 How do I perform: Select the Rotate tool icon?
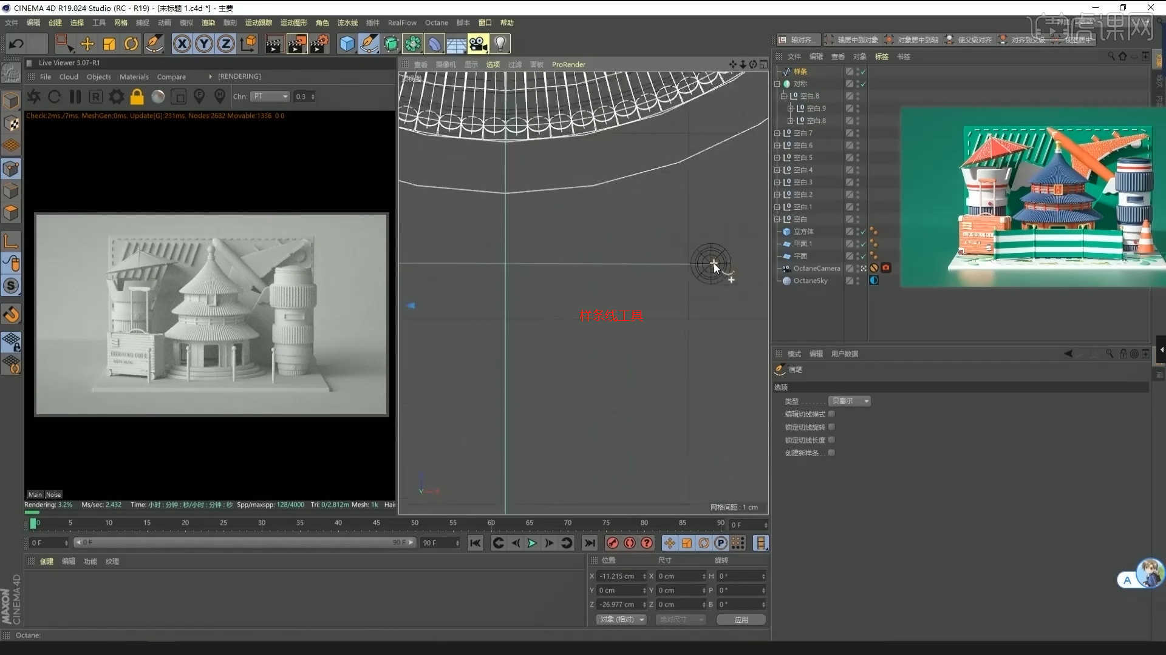(131, 44)
